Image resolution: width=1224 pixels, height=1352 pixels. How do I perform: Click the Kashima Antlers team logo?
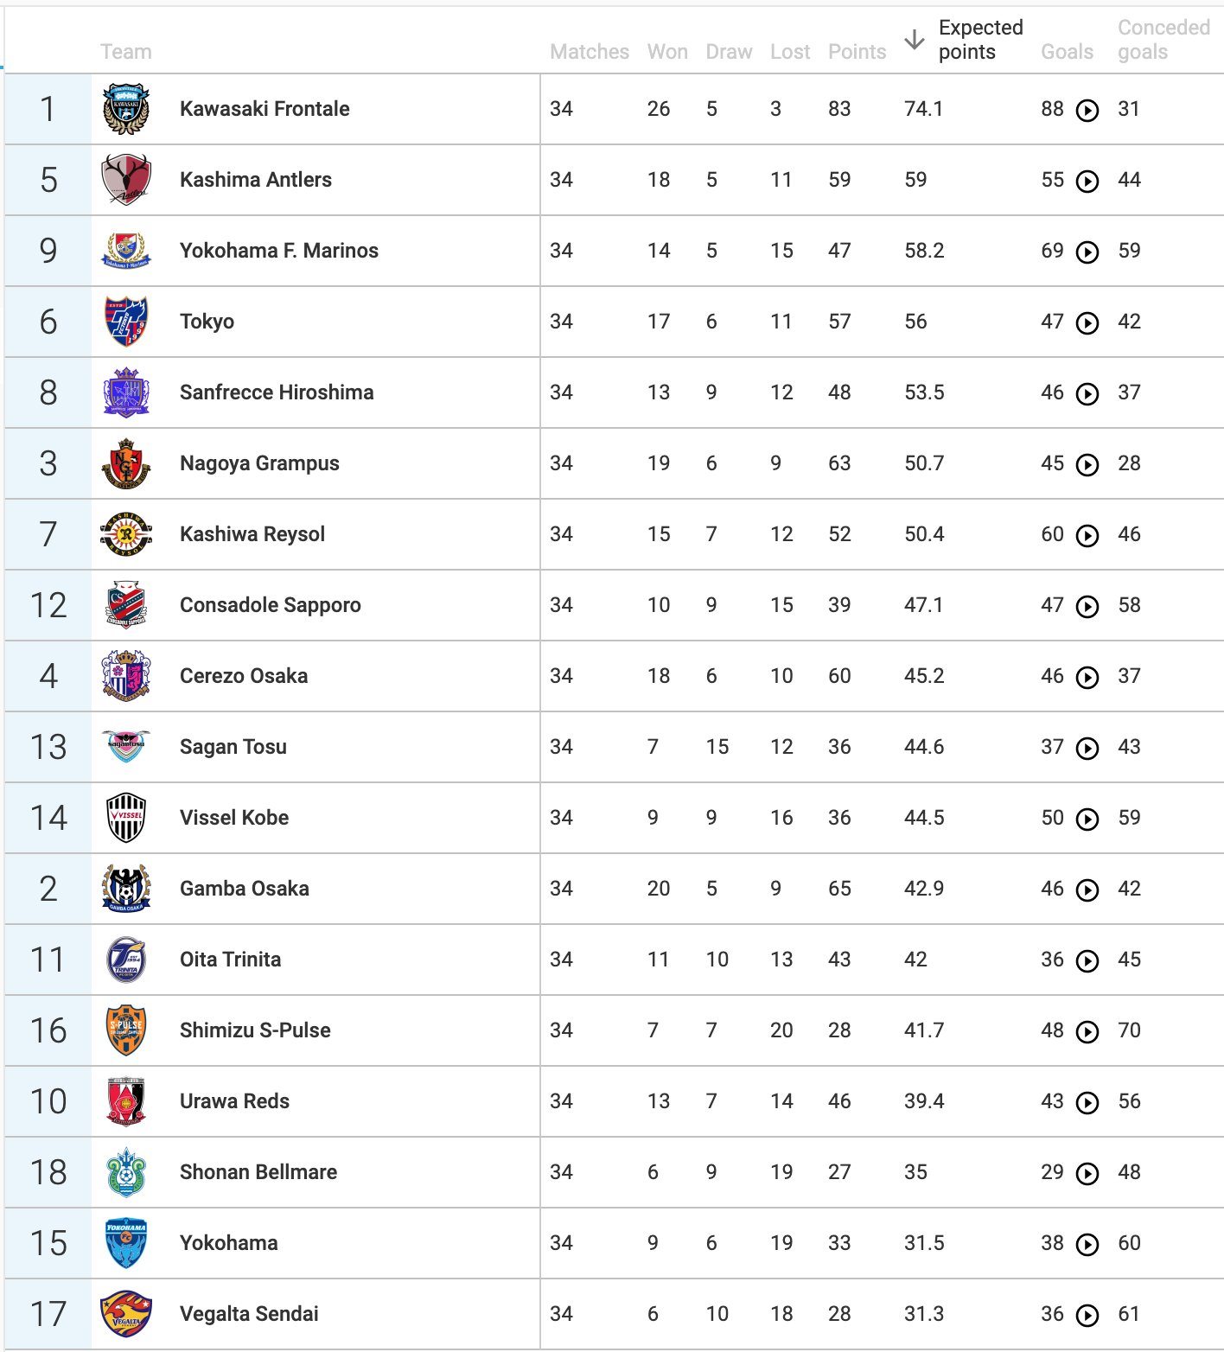coord(126,180)
